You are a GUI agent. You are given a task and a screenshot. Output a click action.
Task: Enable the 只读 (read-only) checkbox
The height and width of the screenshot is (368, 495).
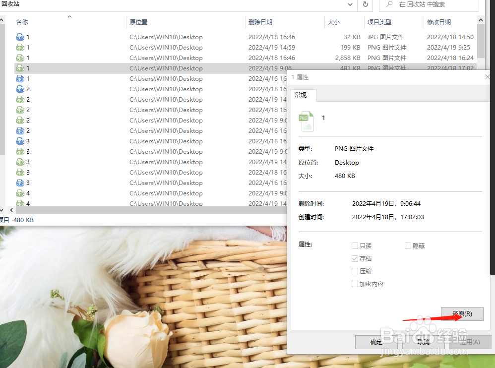point(355,245)
